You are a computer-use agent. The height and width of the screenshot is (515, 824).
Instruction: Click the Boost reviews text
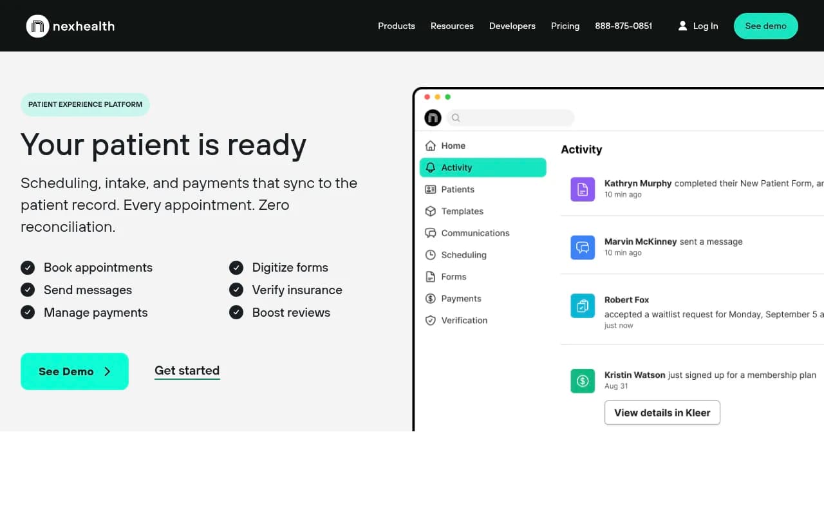291,312
